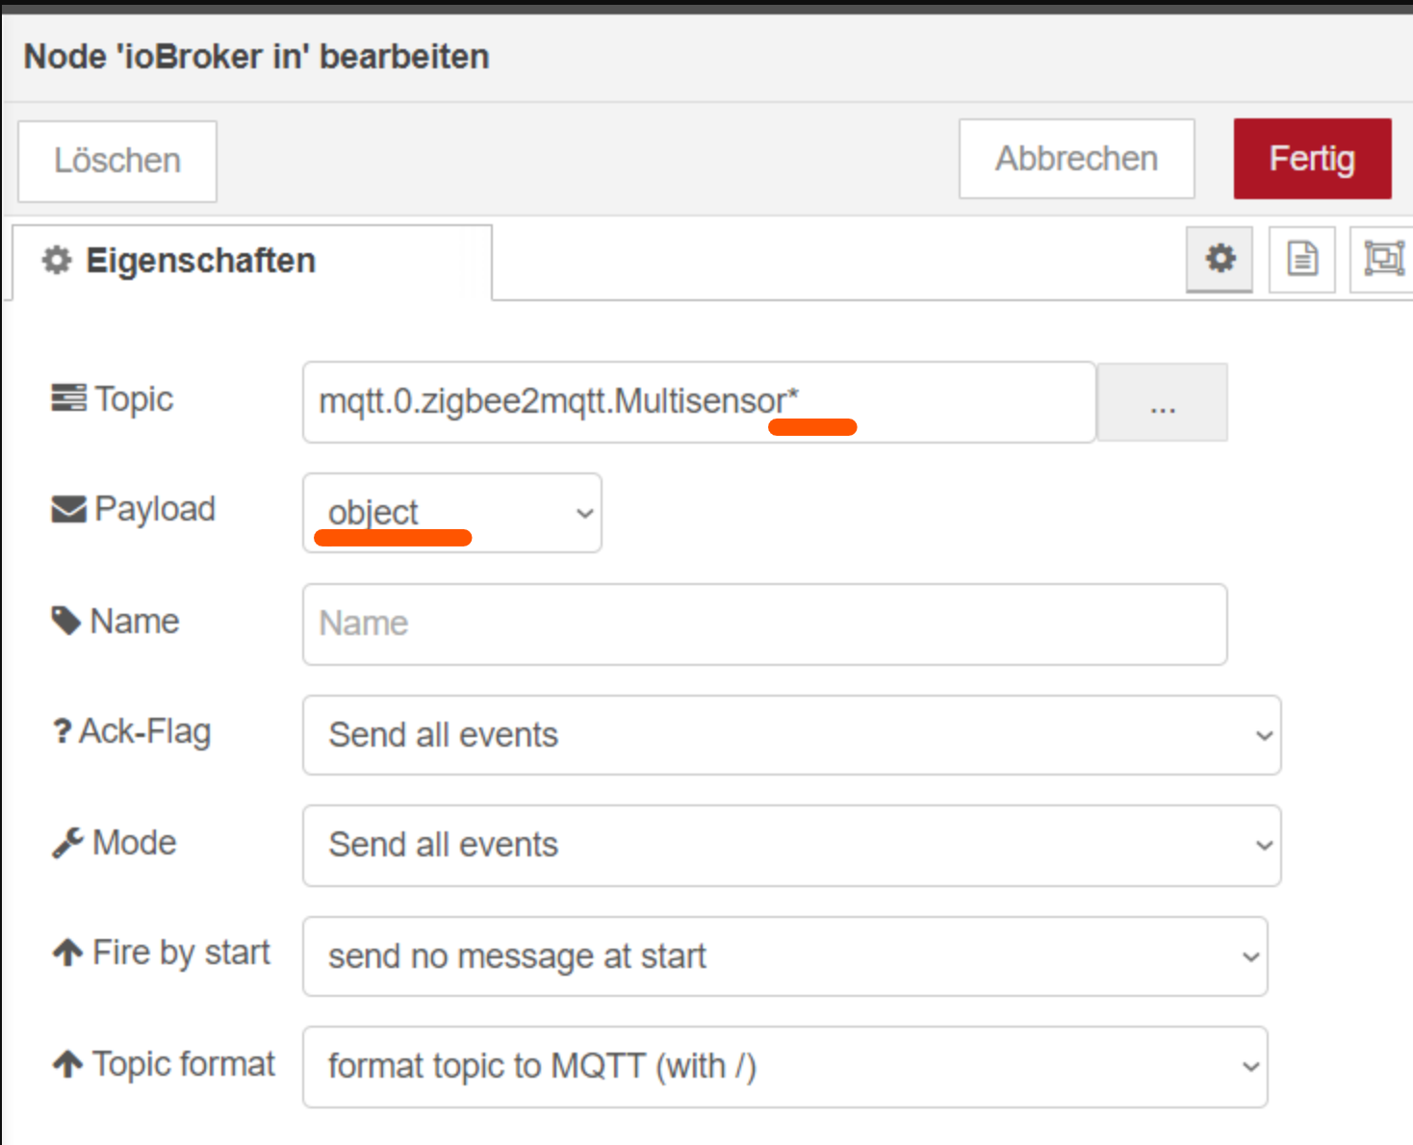1413x1145 pixels.
Task: Focus the Name input field
Action: click(x=764, y=623)
